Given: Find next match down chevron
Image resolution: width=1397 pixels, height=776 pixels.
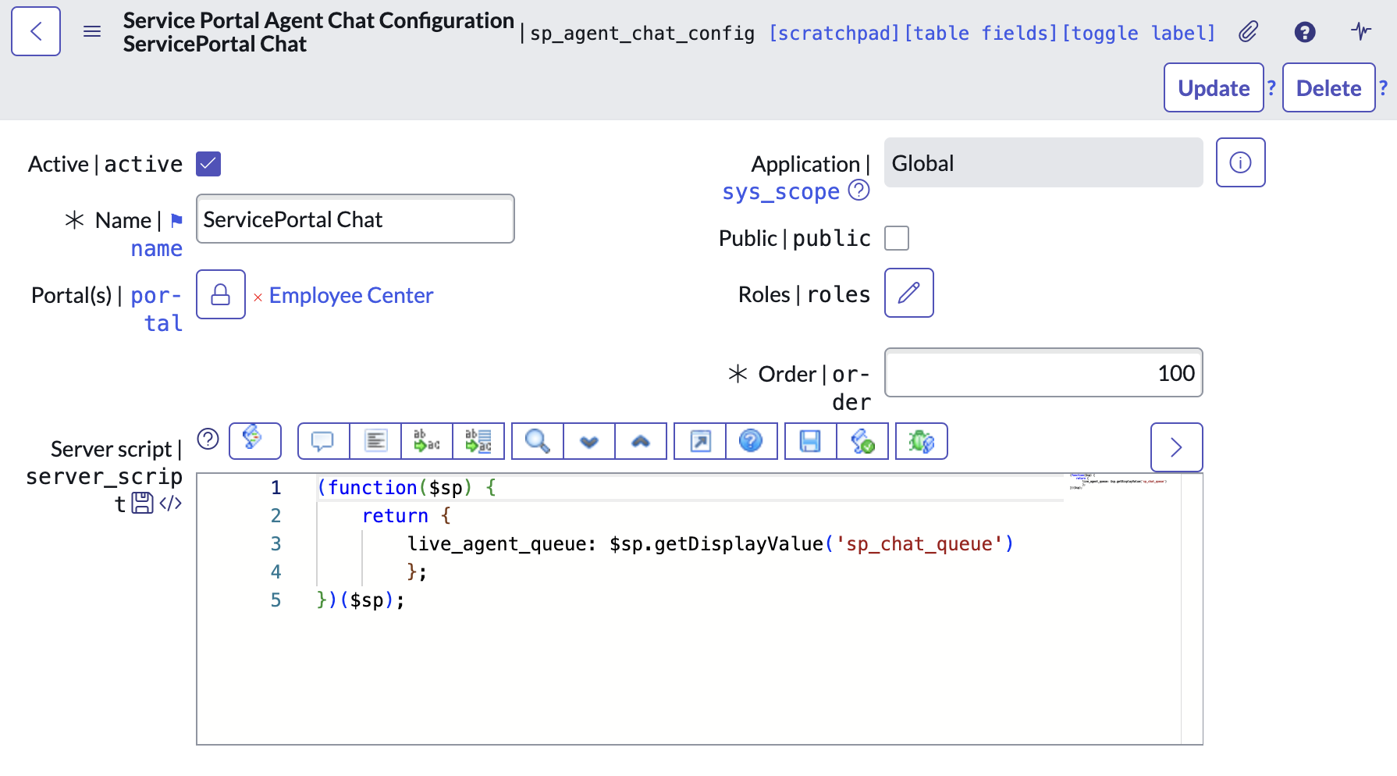Looking at the screenshot, I should [x=589, y=442].
